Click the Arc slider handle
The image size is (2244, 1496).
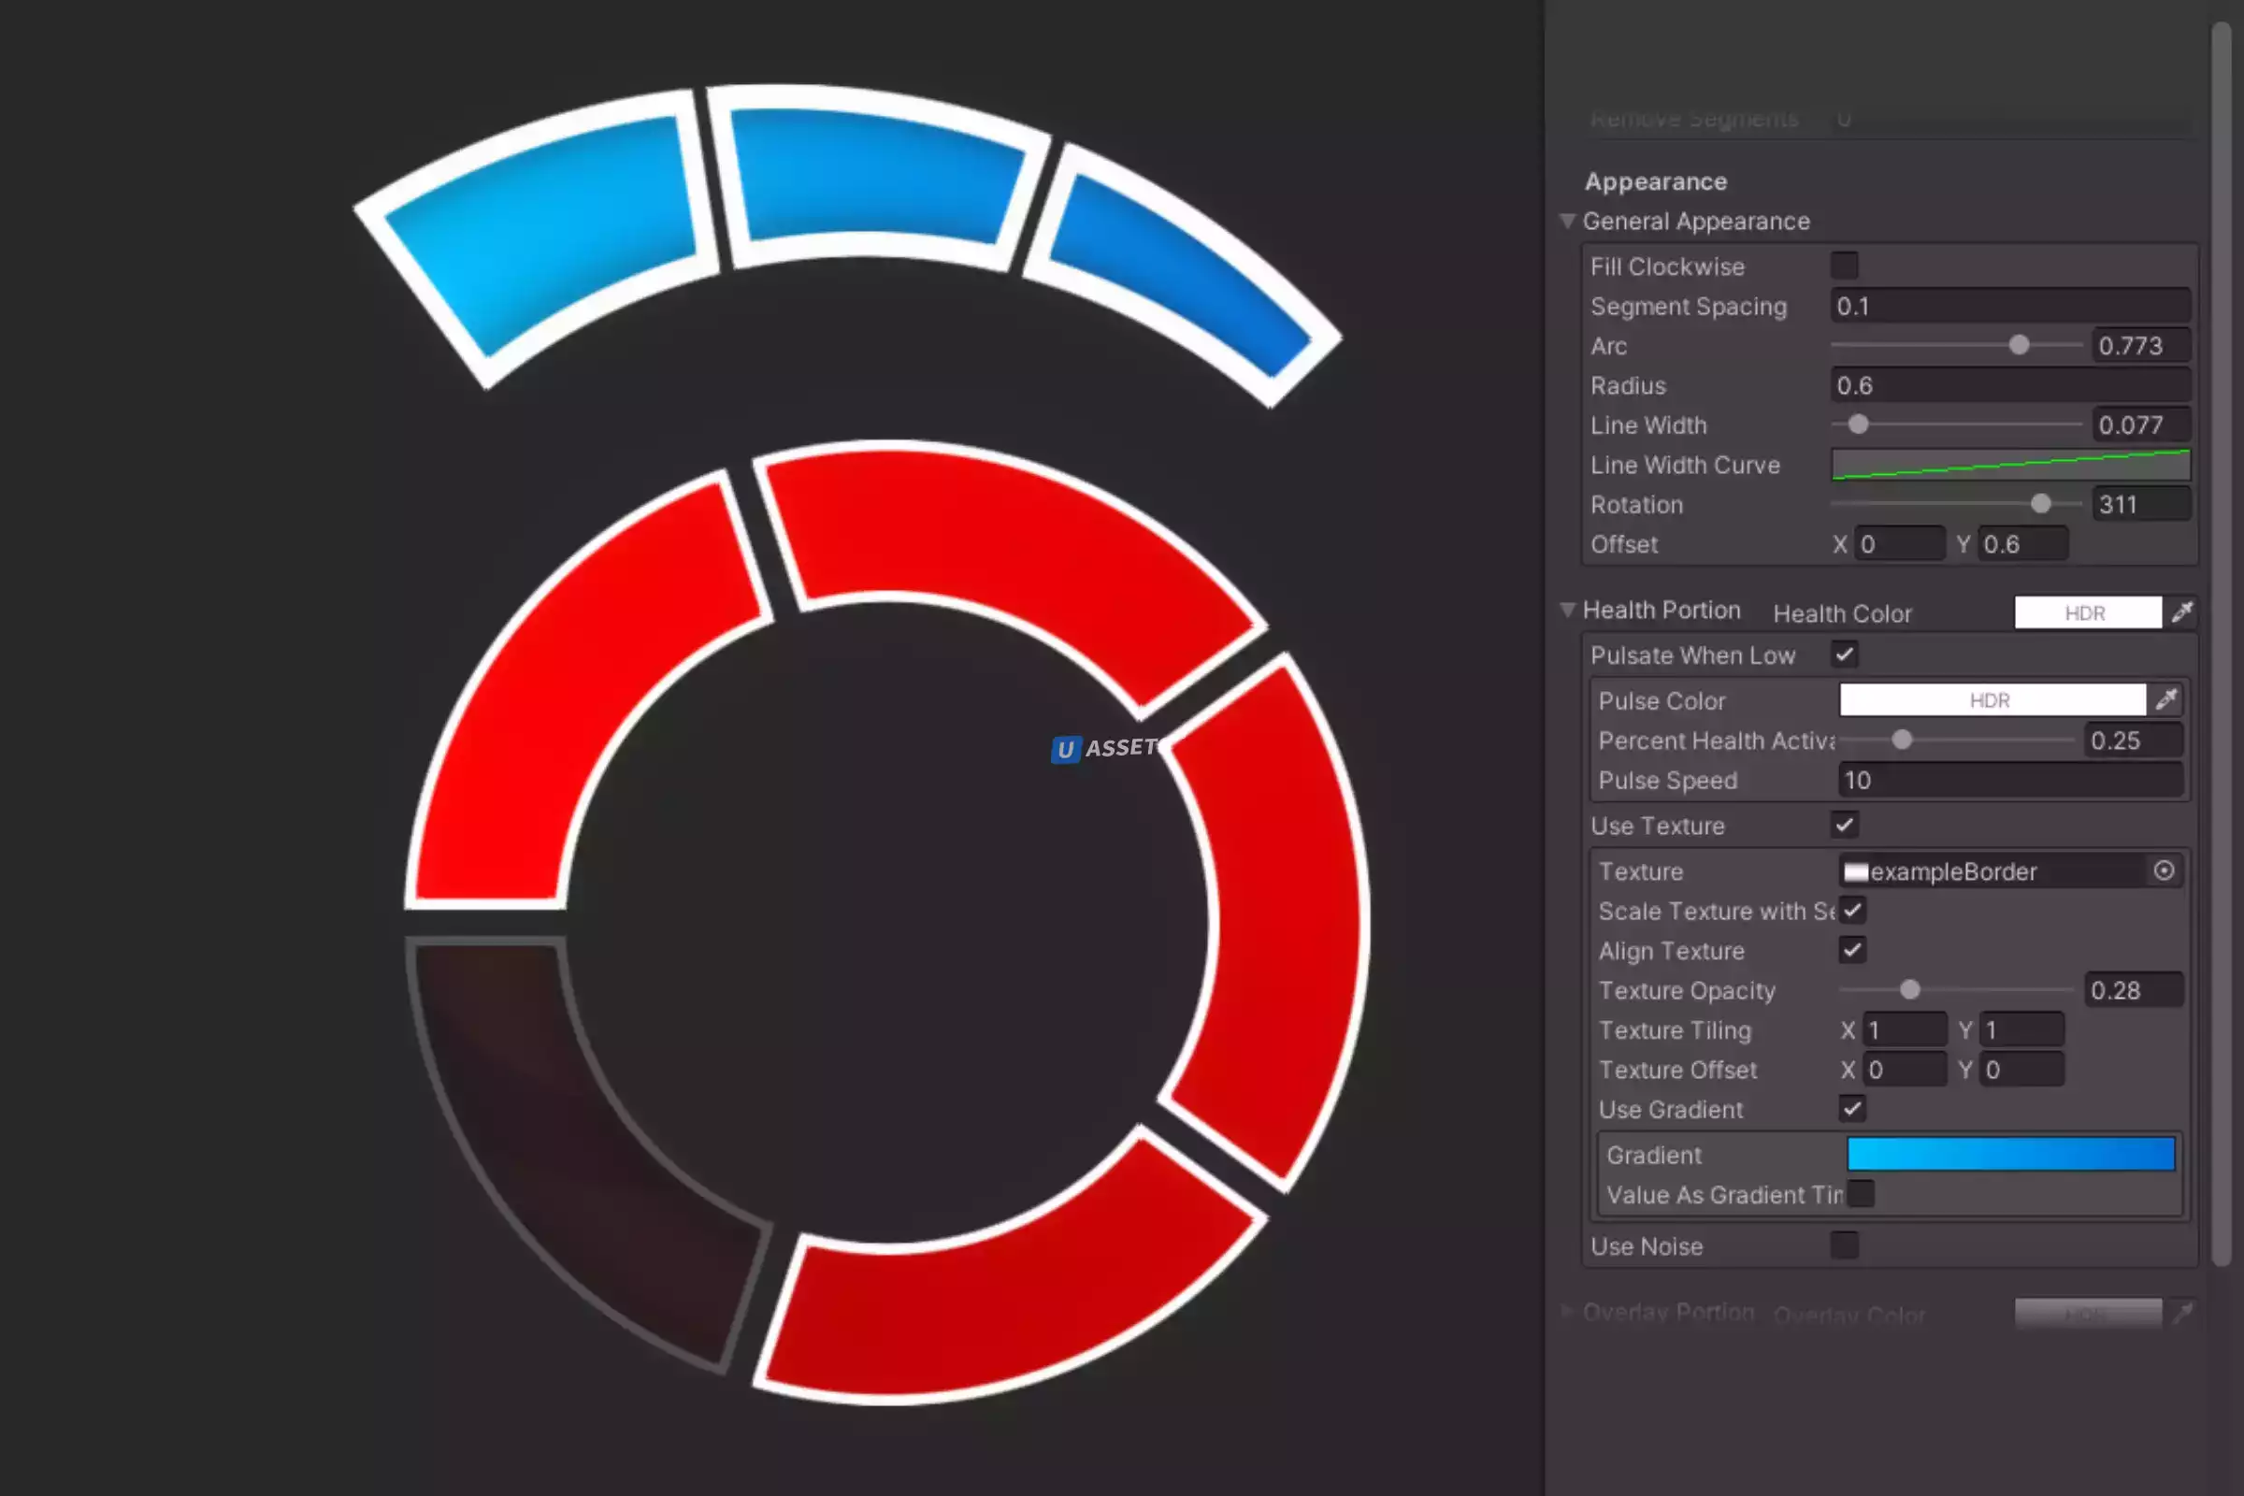[x=2019, y=345]
